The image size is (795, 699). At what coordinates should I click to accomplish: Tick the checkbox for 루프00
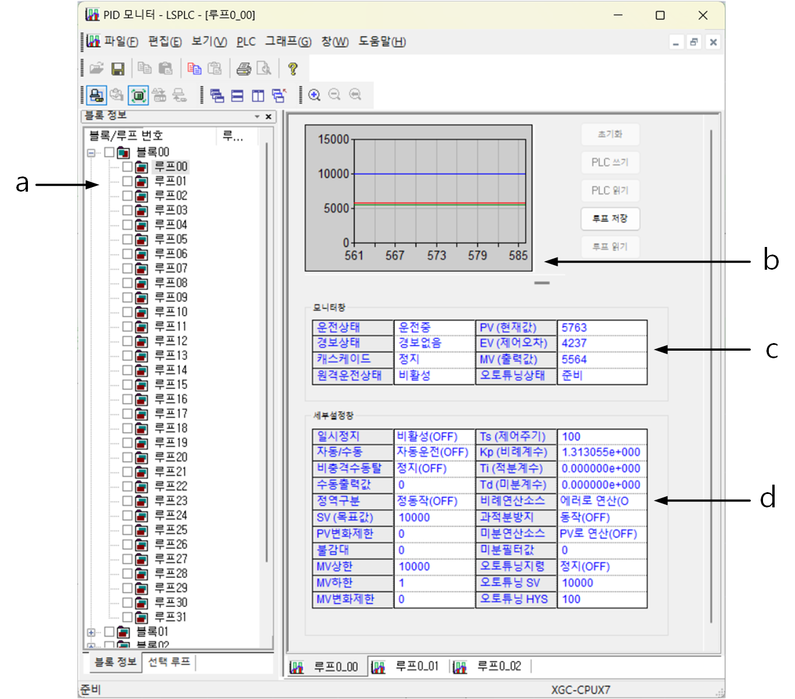pyautogui.click(x=127, y=167)
